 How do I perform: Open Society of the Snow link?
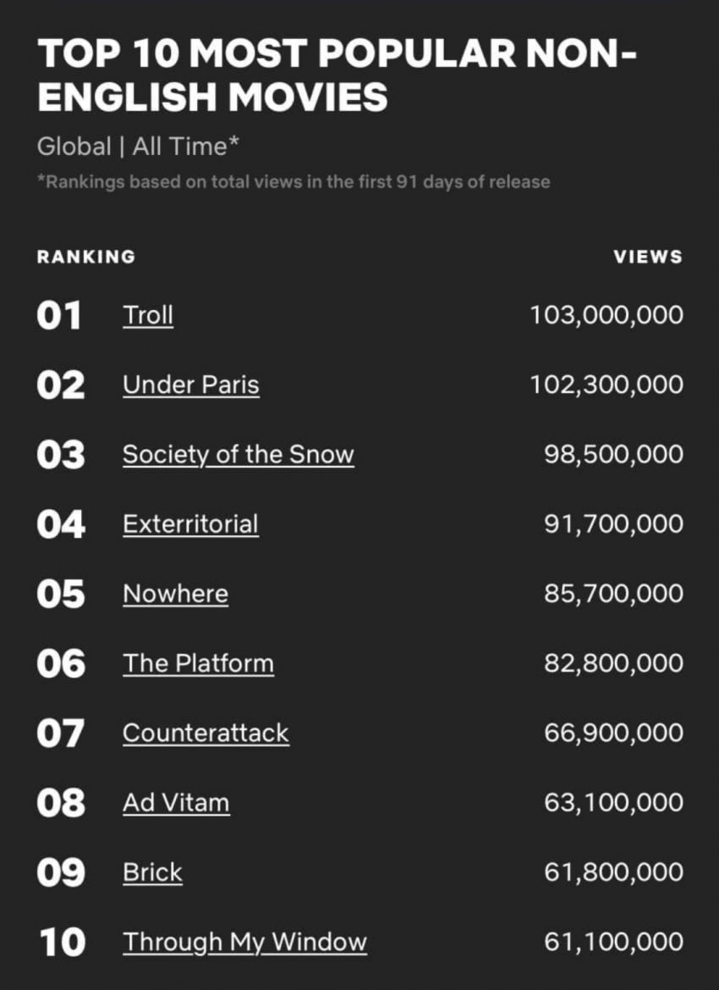tap(238, 454)
